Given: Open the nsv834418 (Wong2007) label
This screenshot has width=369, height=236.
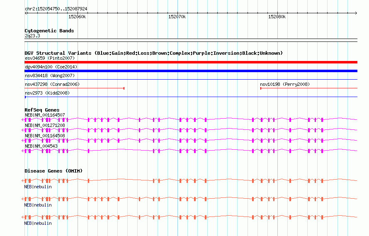Looking at the screenshot, I should (50, 75).
